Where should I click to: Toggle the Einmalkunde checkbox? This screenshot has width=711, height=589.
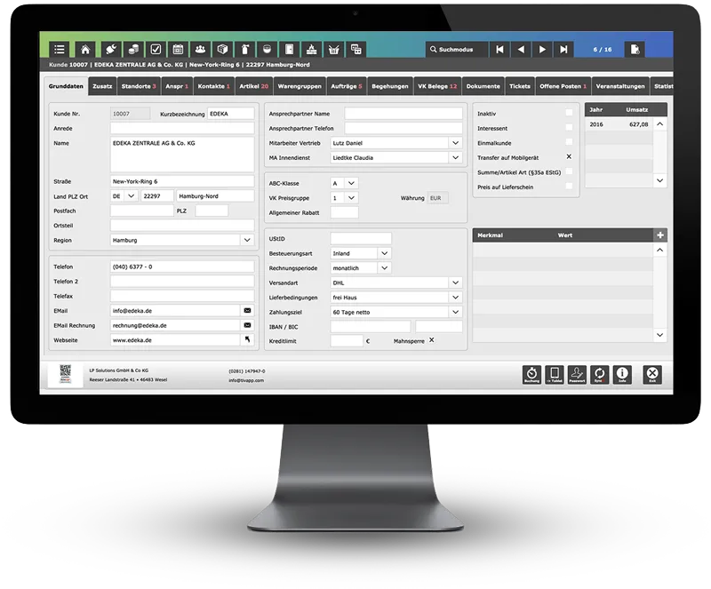[x=569, y=142]
